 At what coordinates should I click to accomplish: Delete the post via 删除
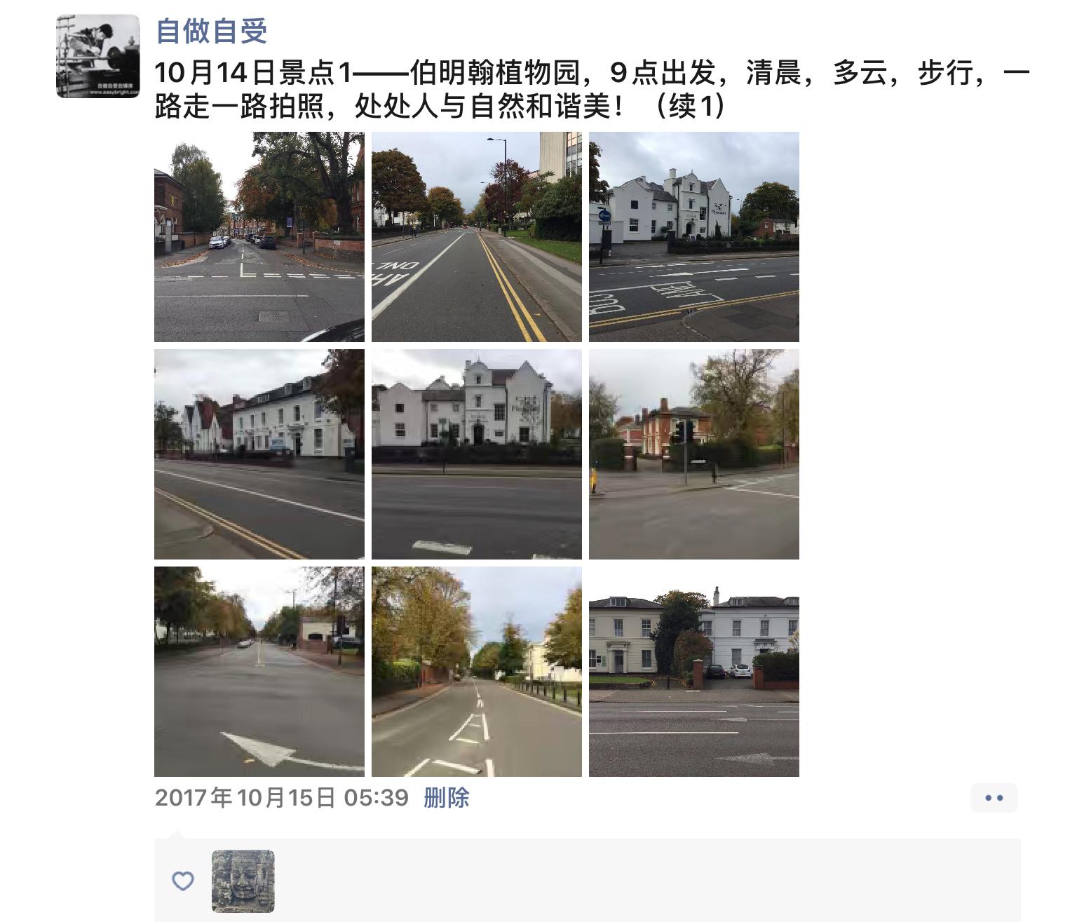tap(446, 798)
